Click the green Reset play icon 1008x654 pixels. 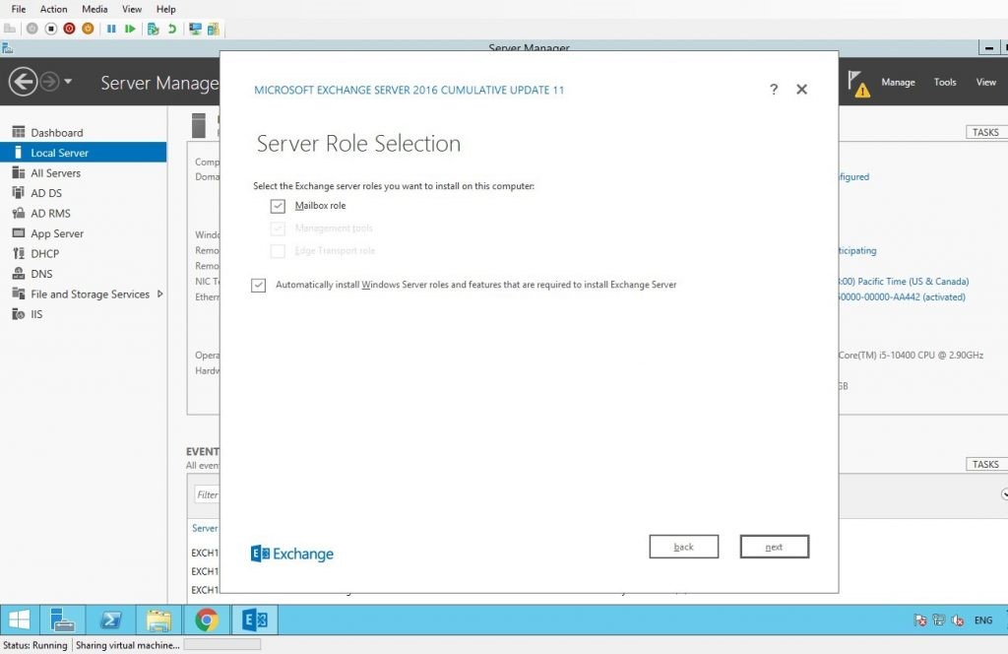point(130,29)
